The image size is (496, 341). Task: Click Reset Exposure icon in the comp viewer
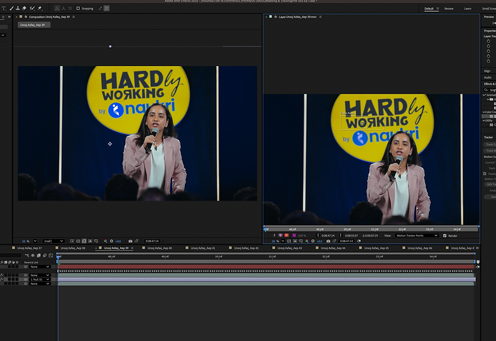click(x=111, y=241)
